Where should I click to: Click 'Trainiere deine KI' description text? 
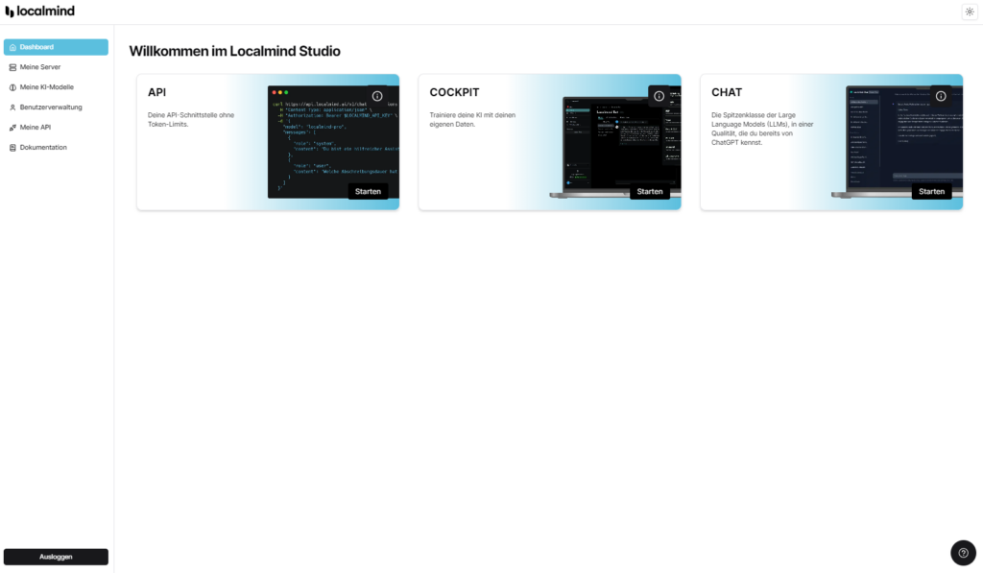(x=472, y=120)
